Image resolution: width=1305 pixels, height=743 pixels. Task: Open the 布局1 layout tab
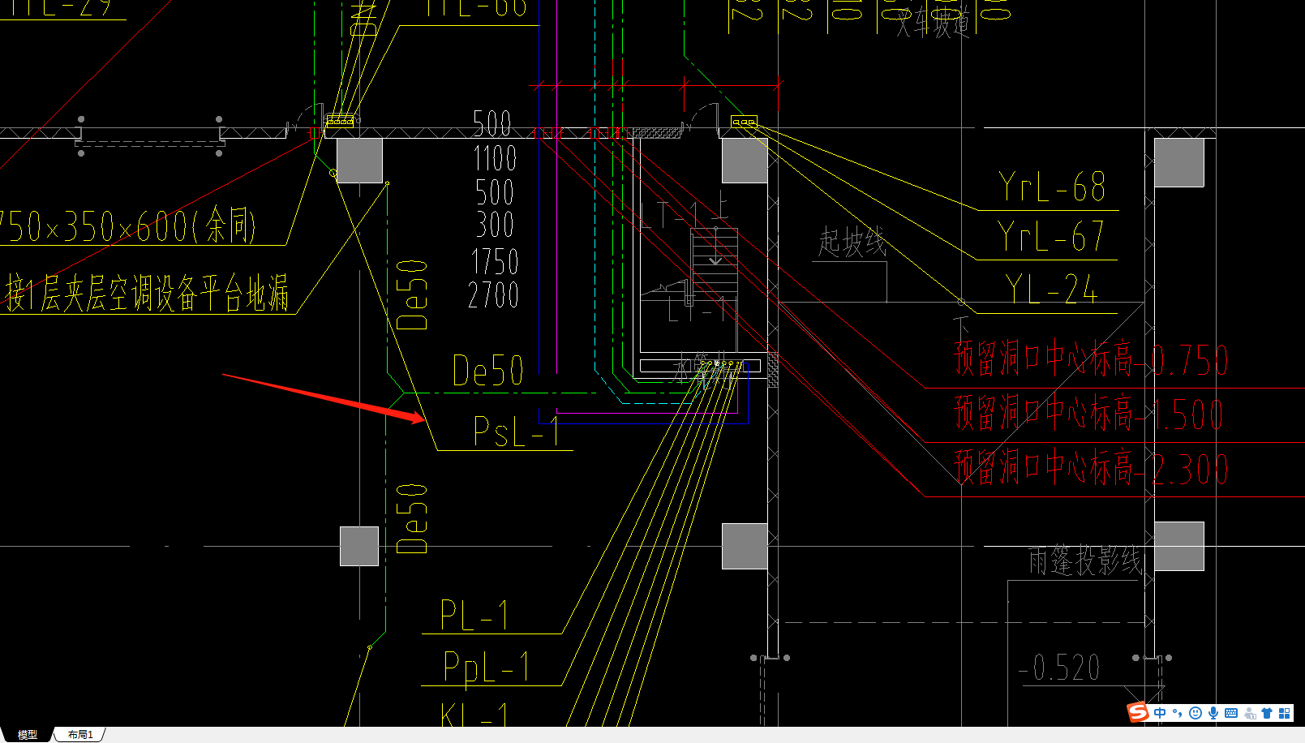click(80, 734)
